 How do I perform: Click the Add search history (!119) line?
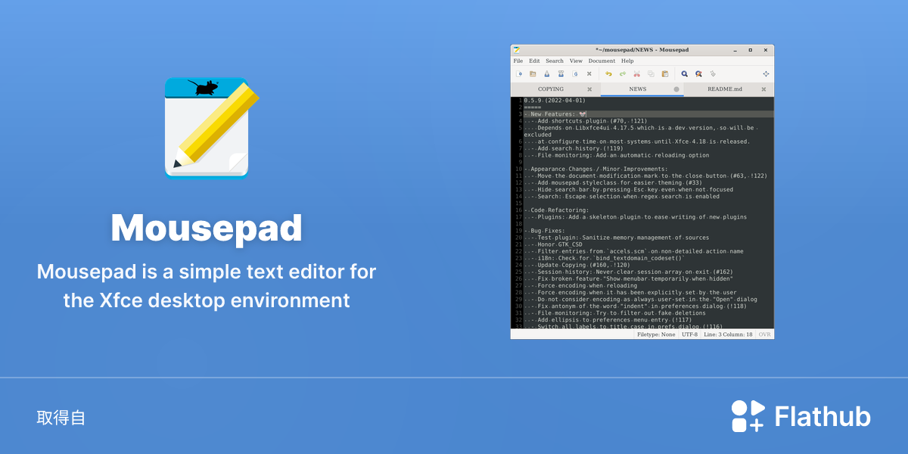(x=574, y=148)
